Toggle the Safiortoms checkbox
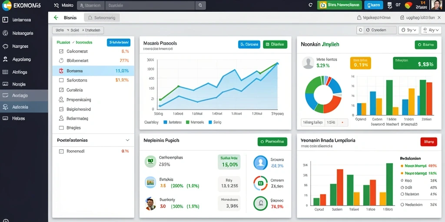 tap(61, 80)
